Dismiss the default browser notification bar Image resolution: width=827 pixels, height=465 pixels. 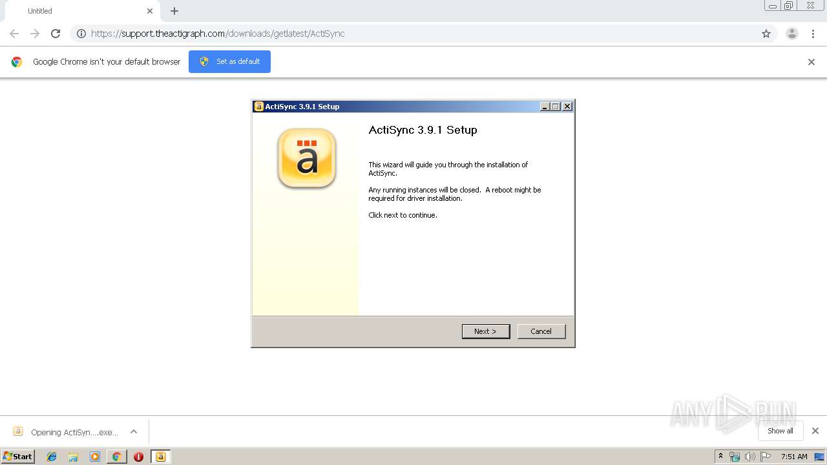click(x=811, y=62)
